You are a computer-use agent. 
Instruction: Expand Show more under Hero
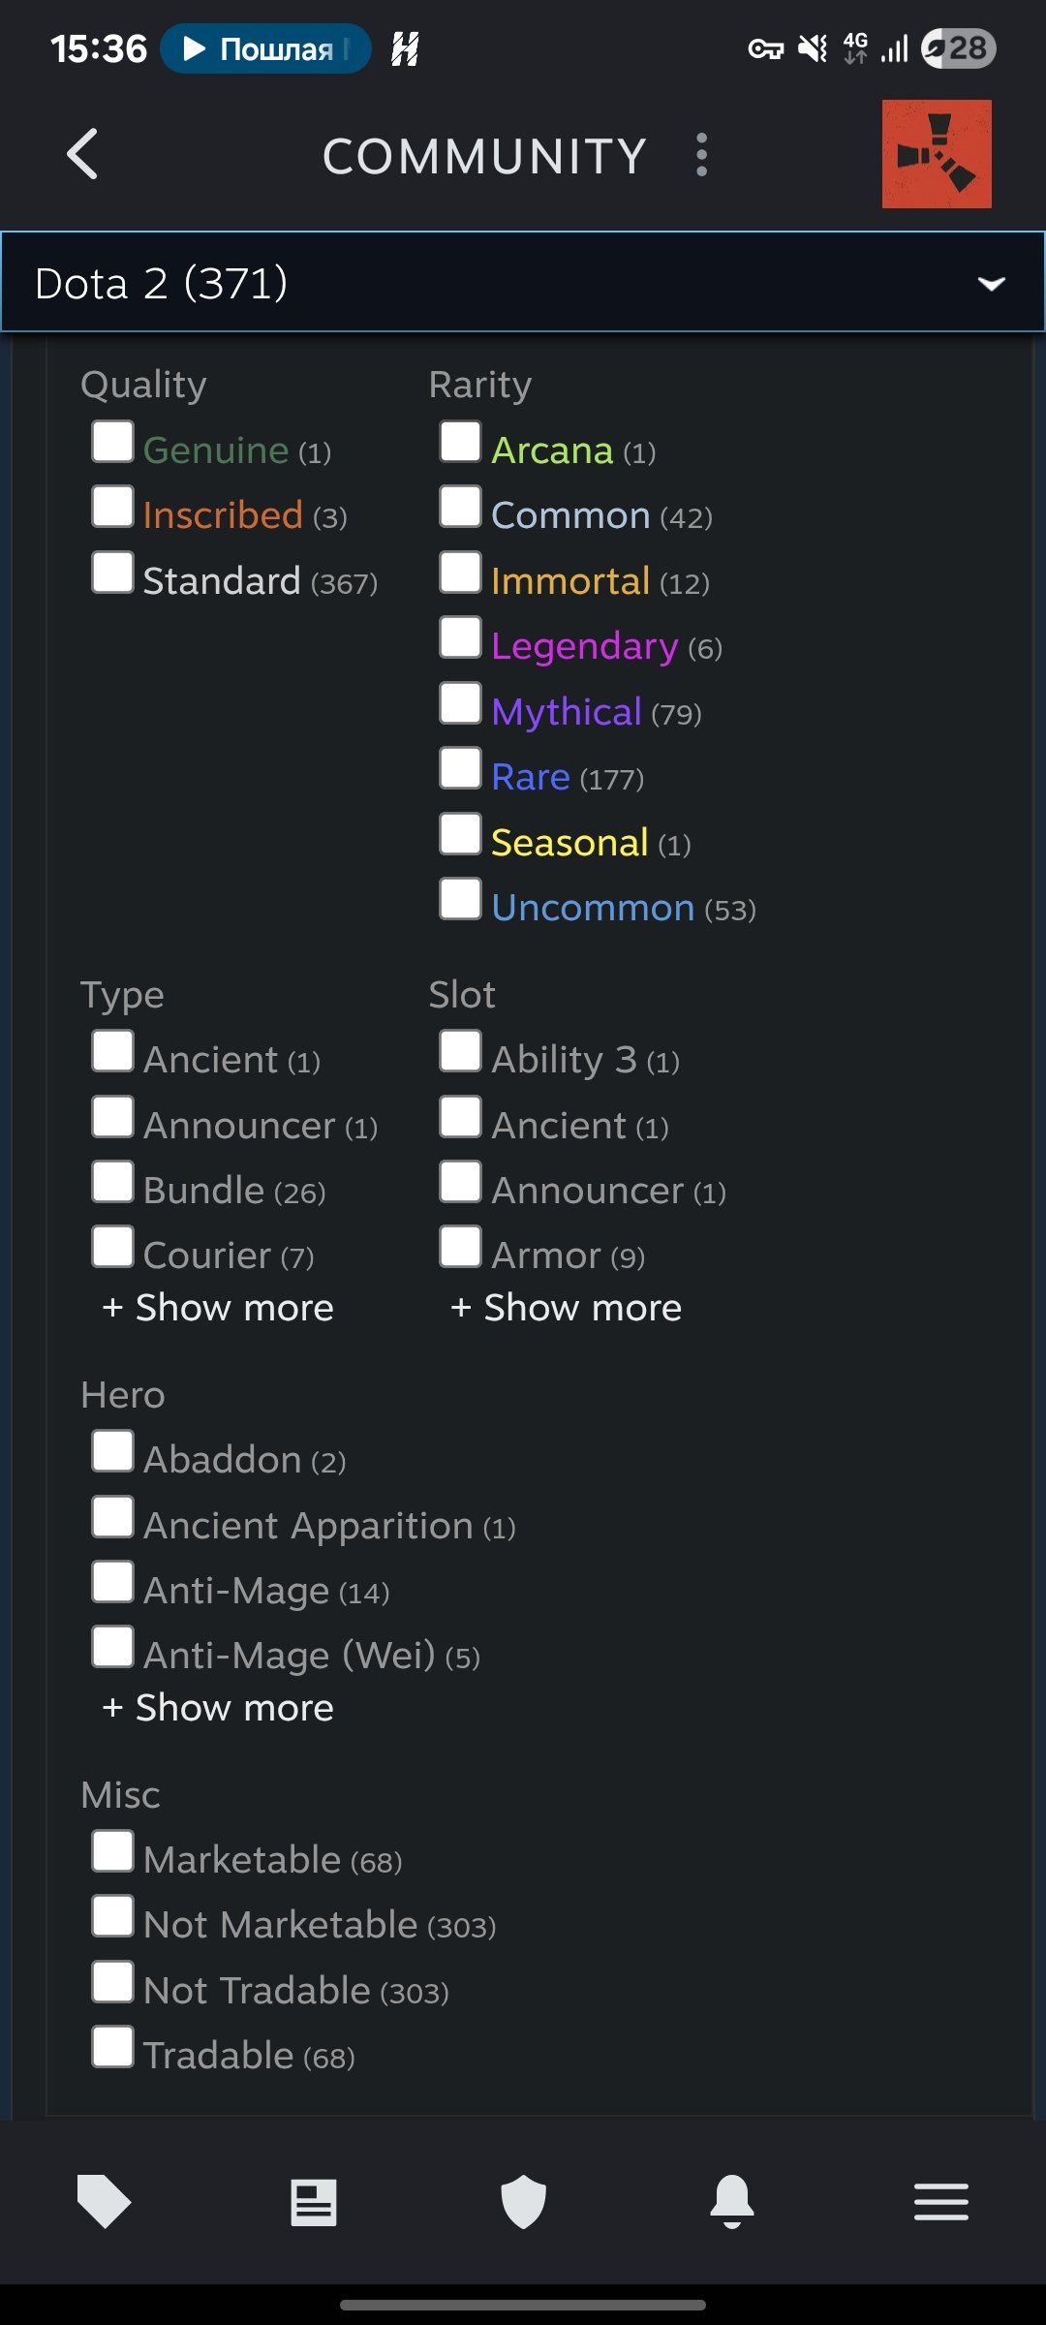pos(218,1708)
